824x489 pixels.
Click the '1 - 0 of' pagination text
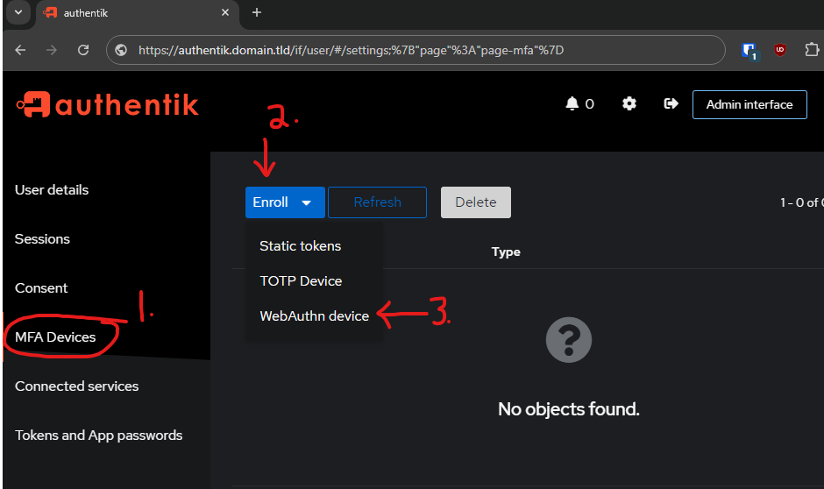click(801, 202)
